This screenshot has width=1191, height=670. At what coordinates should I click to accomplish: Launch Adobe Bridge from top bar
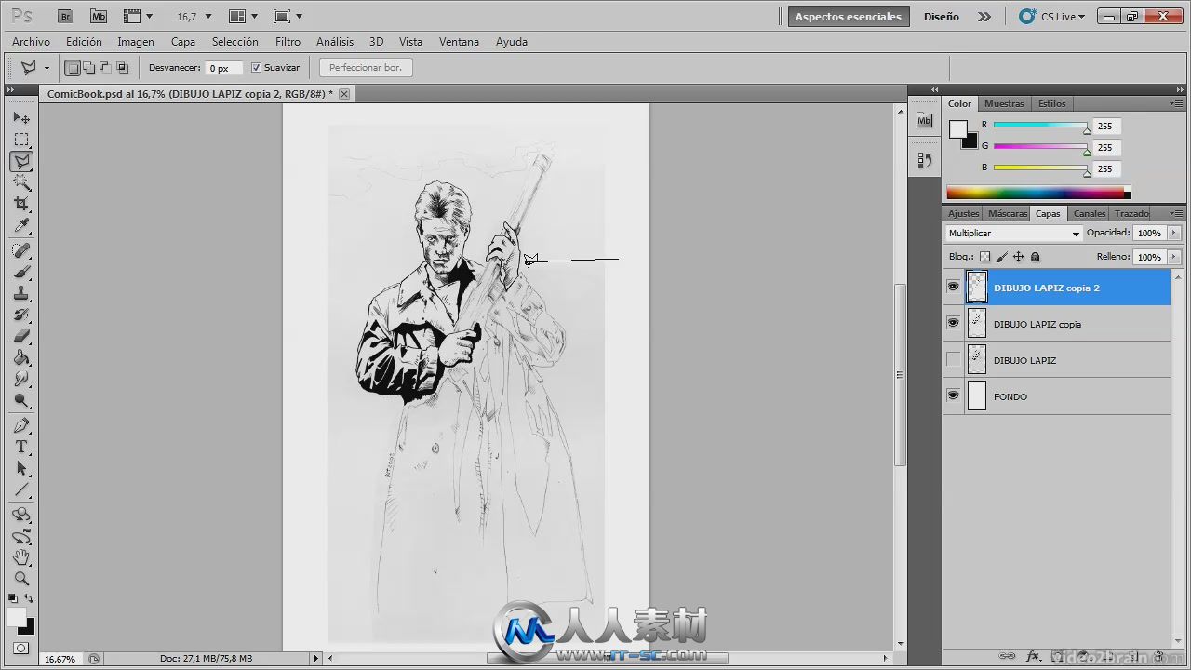(64, 16)
